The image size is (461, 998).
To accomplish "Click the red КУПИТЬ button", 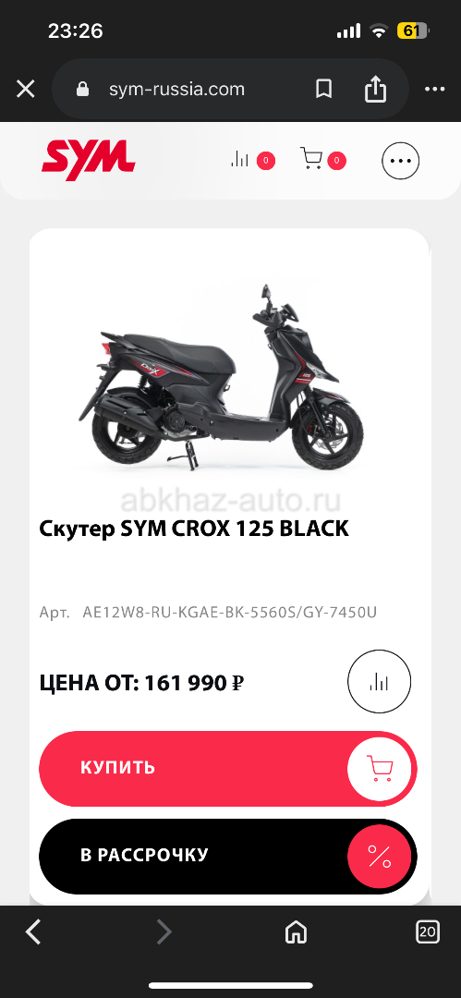I will [228, 768].
